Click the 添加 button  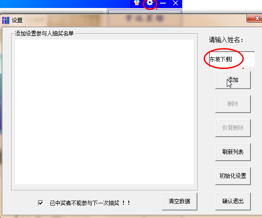pos(233,80)
